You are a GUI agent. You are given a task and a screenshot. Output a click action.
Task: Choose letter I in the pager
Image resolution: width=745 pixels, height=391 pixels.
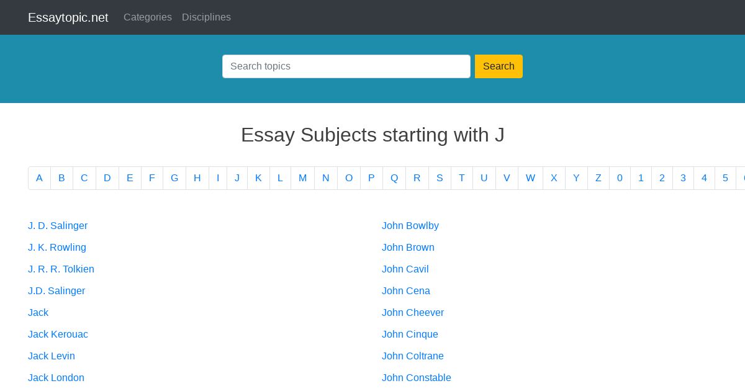(x=218, y=178)
